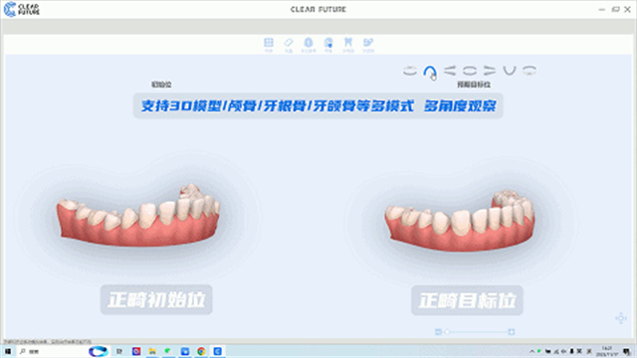
Task: Click the step slider's left start icon
Action: coord(438,331)
